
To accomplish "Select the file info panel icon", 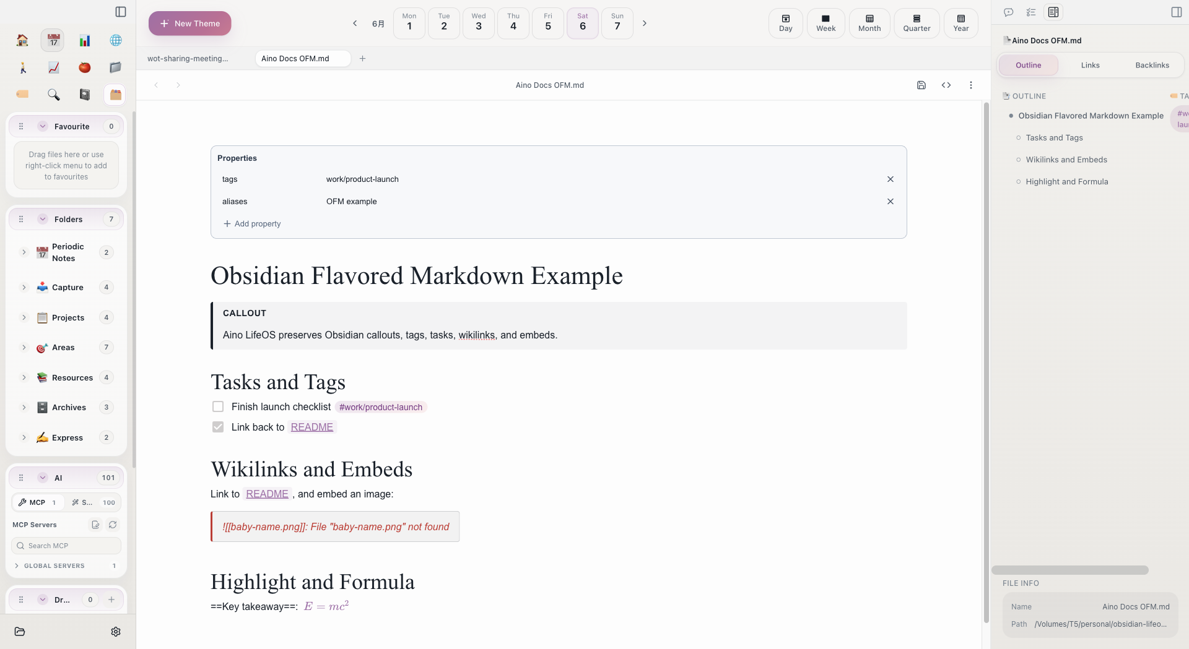I will pyautogui.click(x=1053, y=12).
